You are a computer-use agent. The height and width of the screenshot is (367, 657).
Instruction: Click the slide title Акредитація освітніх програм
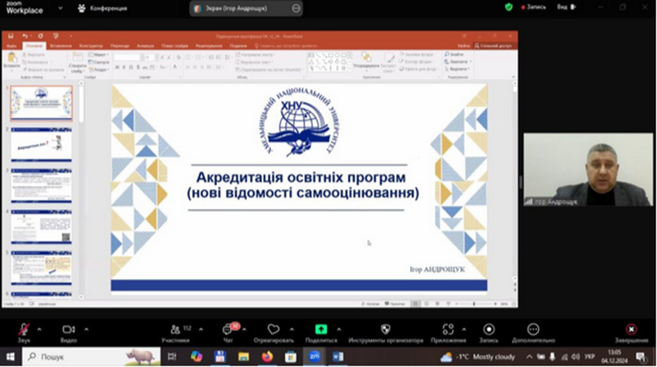click(x=301, y=177)
